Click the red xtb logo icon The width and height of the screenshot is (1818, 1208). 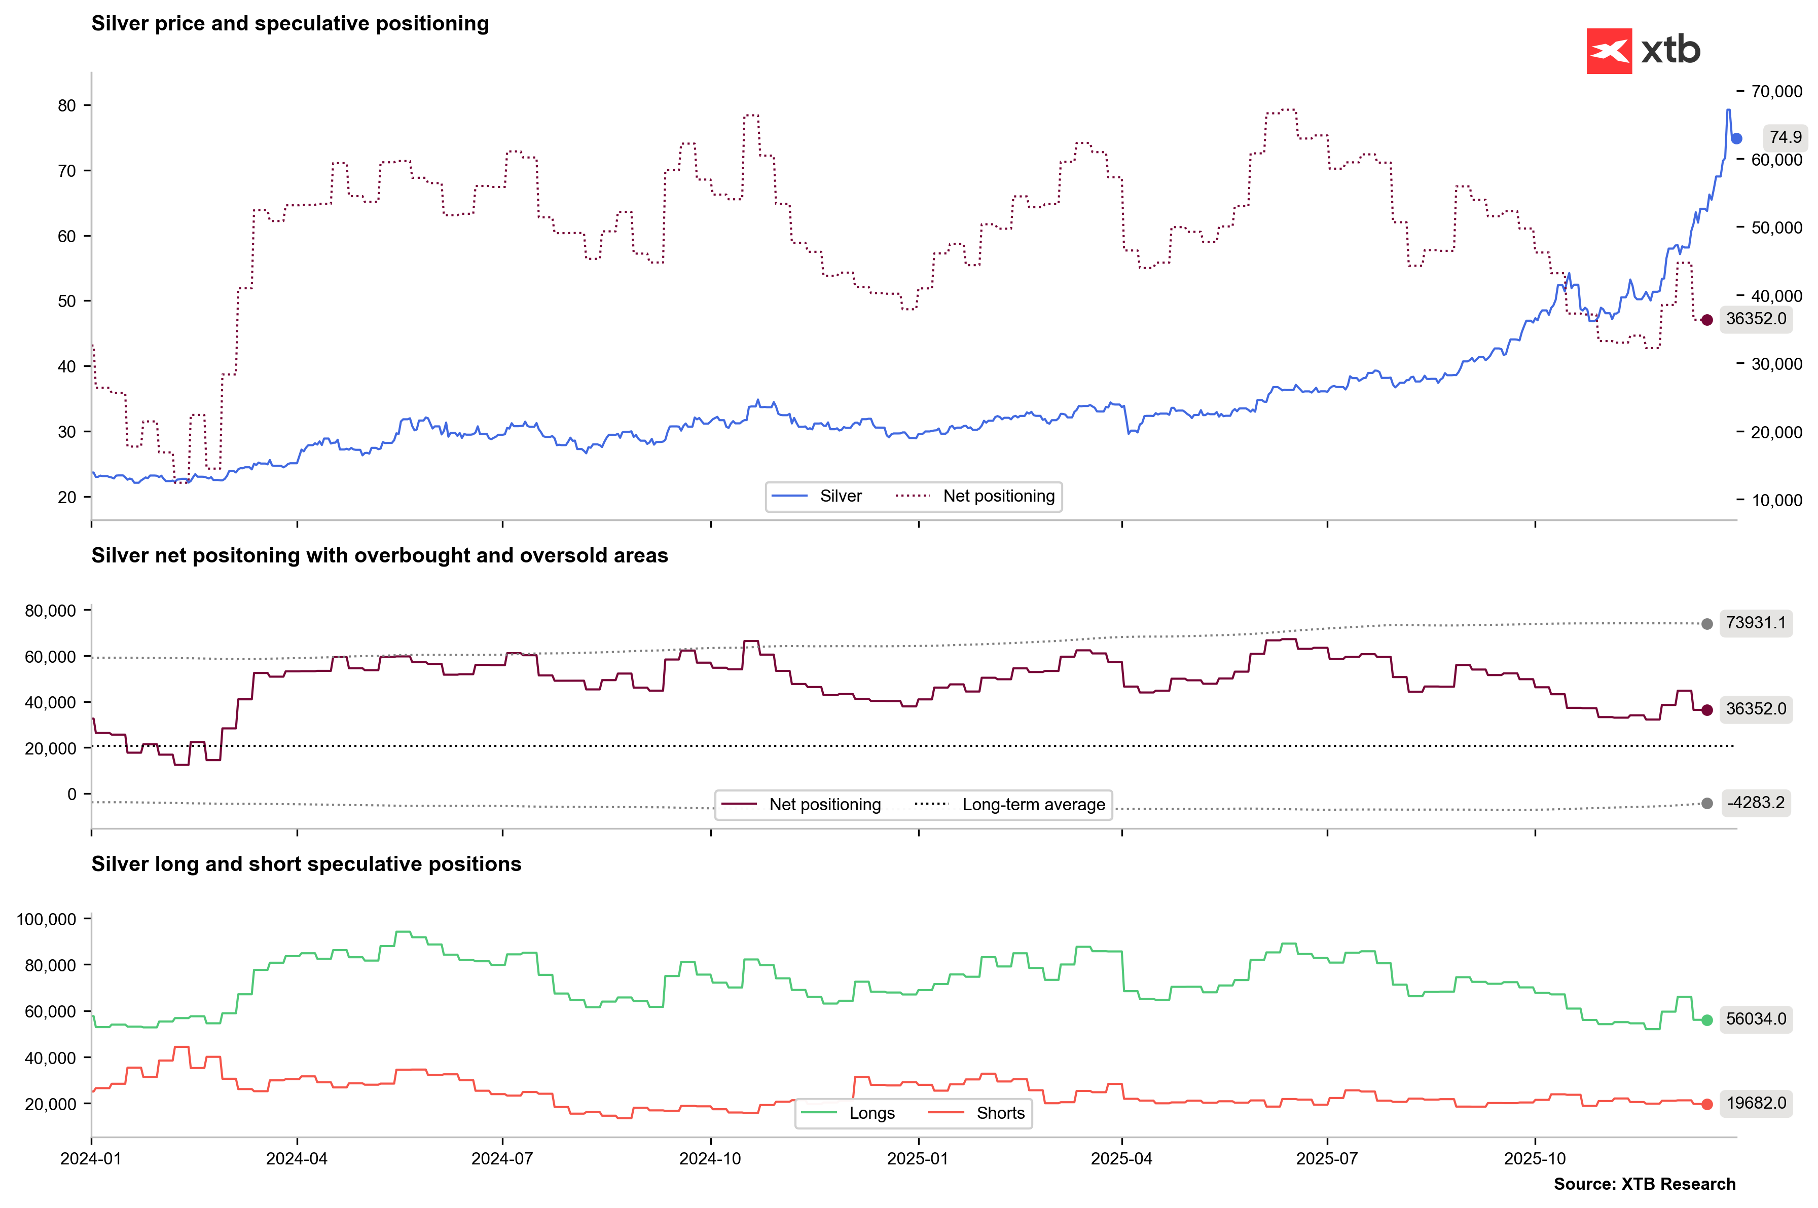(x=1609, y=51)
